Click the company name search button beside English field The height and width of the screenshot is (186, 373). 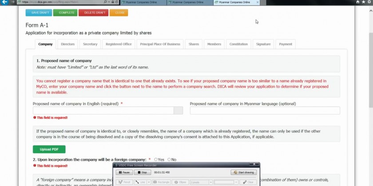tap(178, 111)
